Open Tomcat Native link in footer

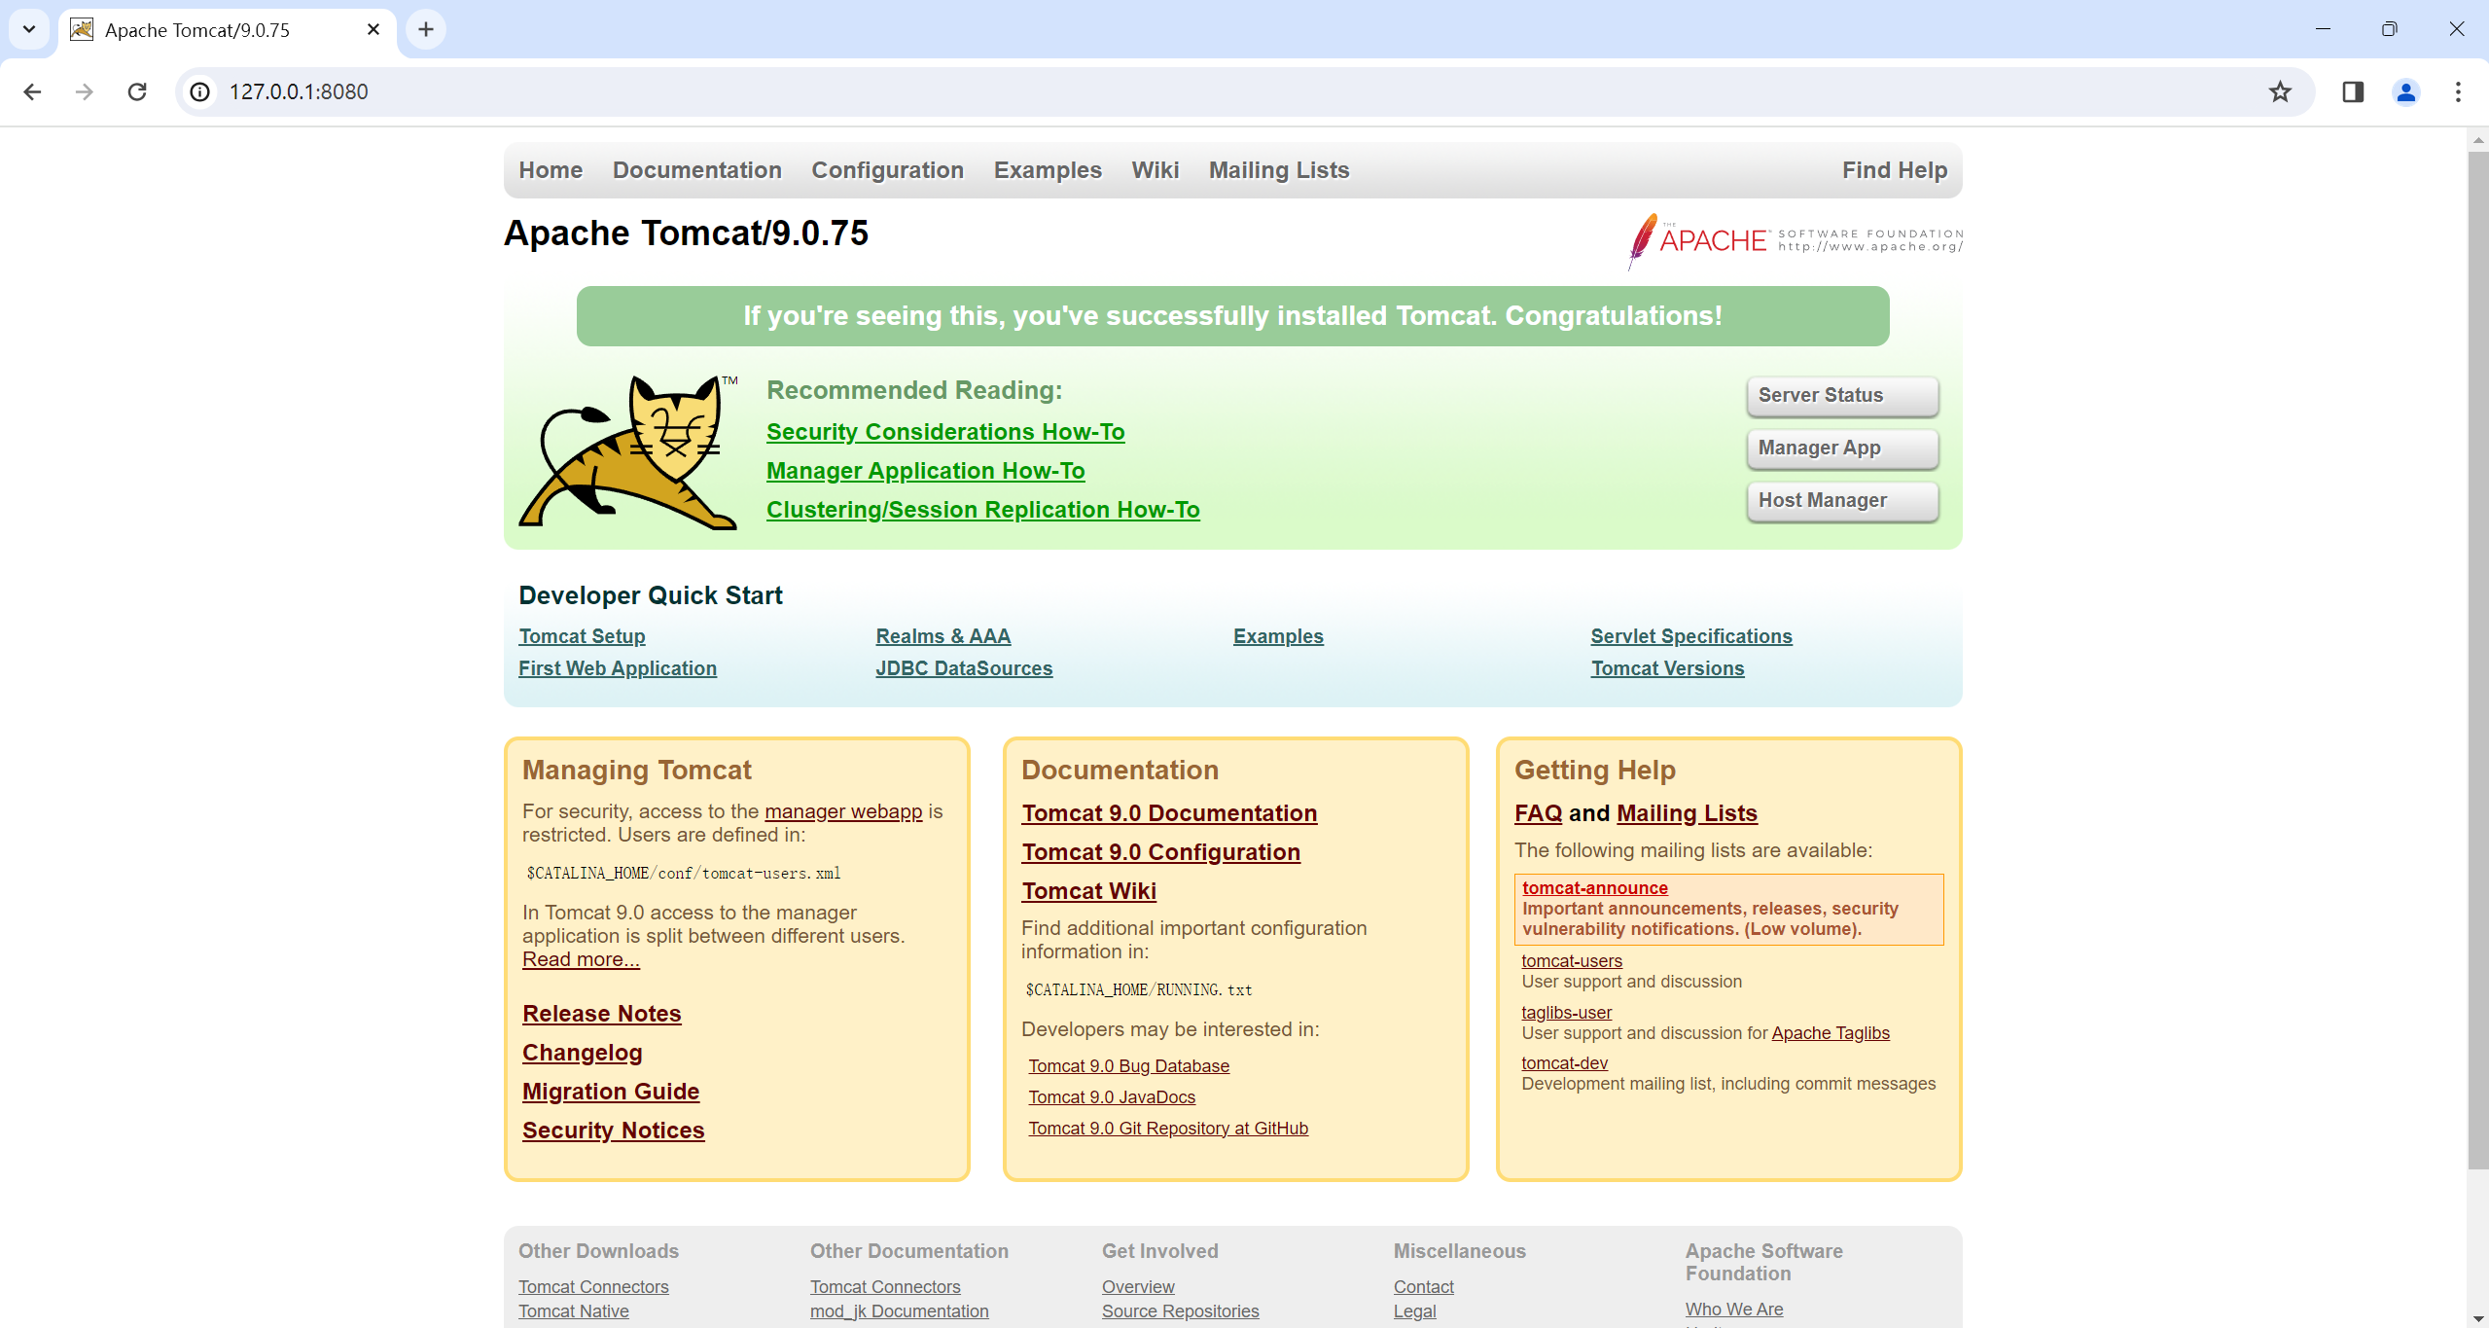point(573,1311)
